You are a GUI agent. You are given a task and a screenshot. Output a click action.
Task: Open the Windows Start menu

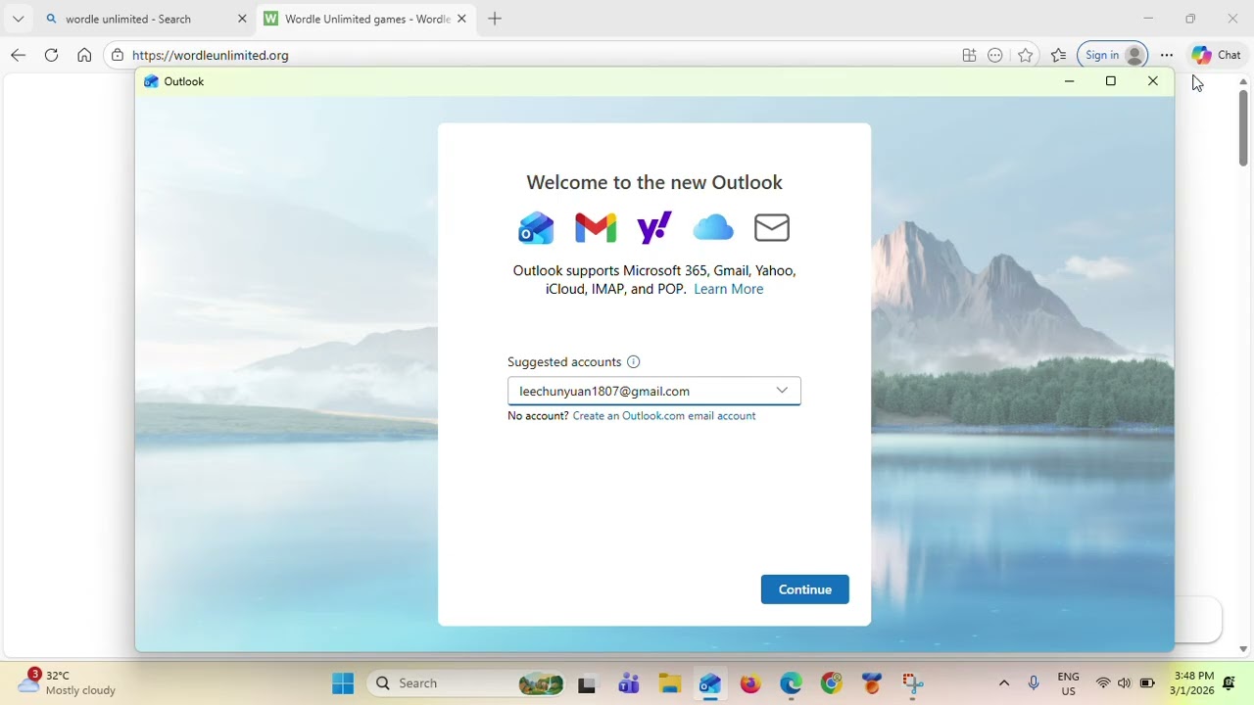pos(343,683)
